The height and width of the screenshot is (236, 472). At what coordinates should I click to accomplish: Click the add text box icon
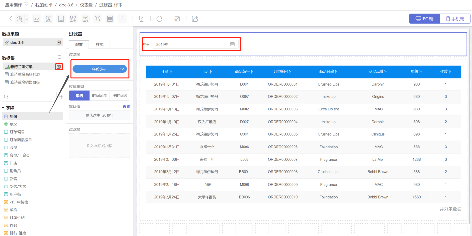click(x=49, y=19)
